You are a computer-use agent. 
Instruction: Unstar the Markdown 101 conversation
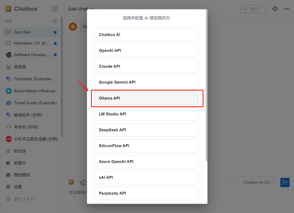[55, 43]
